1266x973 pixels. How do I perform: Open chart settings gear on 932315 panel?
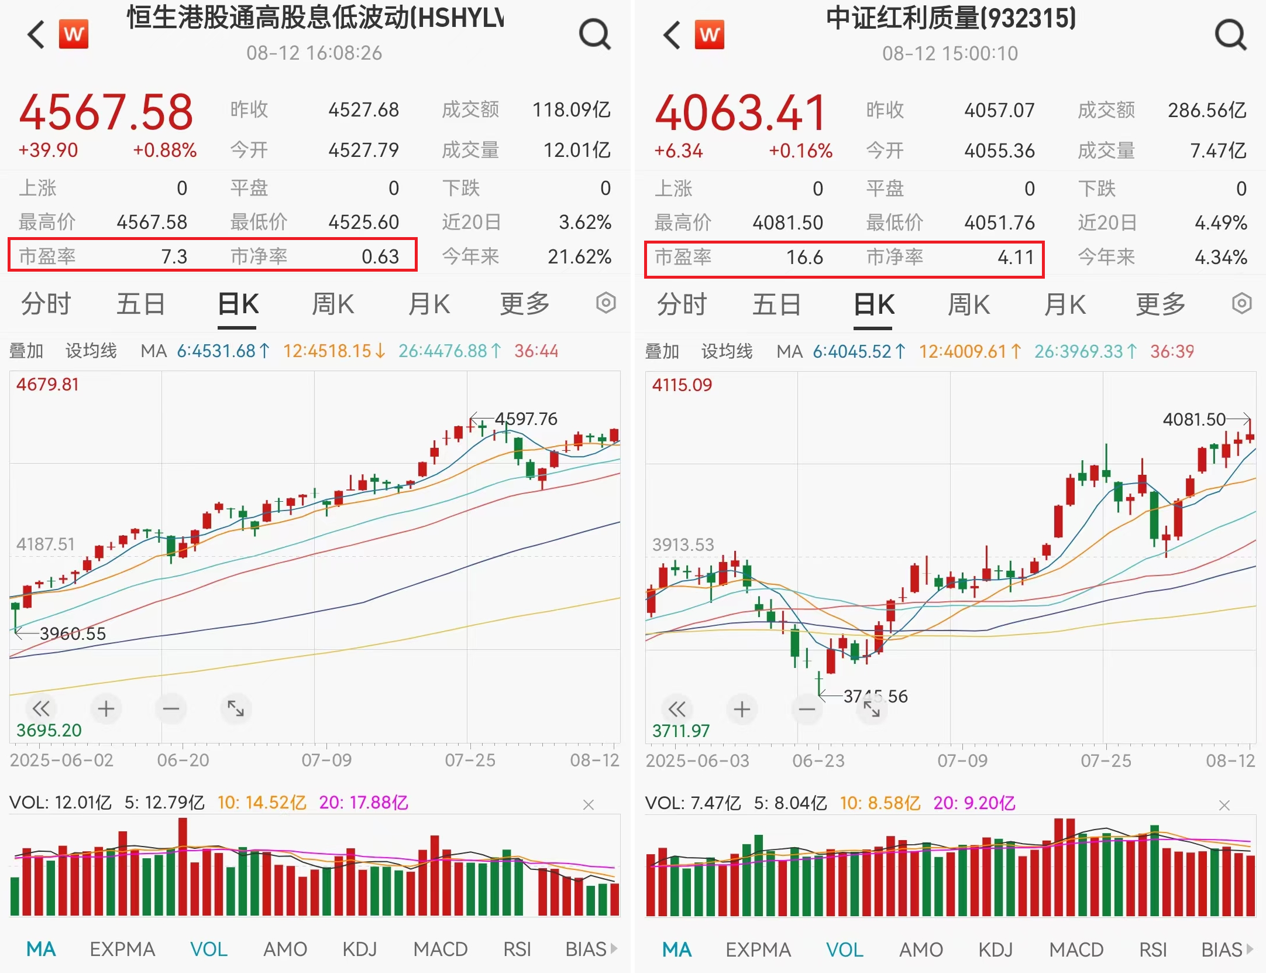pyautogui.click(x=1241, y=303)
